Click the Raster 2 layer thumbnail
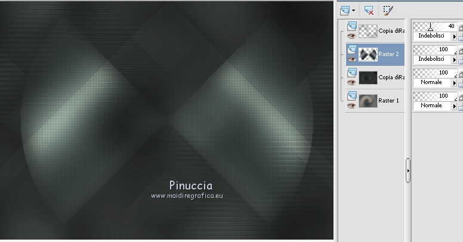The height and width of the screenshot is (242, 463). point(368,54)
